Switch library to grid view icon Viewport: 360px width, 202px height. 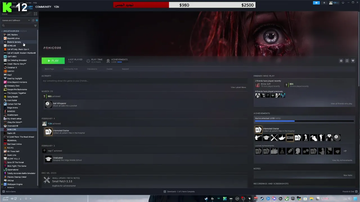(x=35, y=14)
